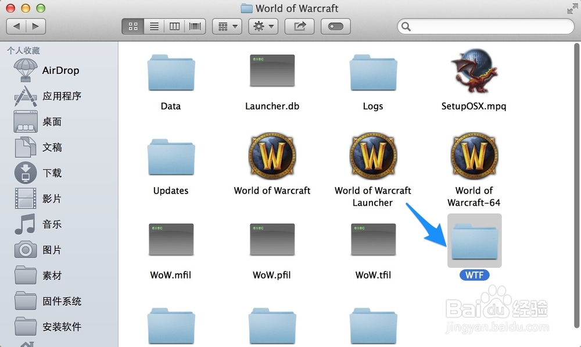Switch to list view mode

pyautogui.click(x=154, y=26)
